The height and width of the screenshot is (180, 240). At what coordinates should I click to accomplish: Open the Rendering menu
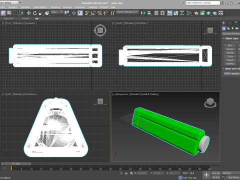[x=55, y=7]
